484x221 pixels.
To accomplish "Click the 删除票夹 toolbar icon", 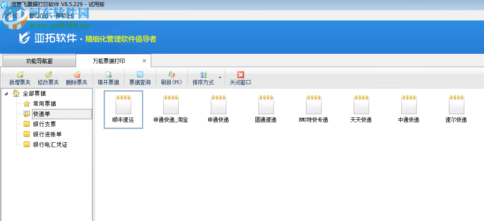I will [x=77, y=75].
